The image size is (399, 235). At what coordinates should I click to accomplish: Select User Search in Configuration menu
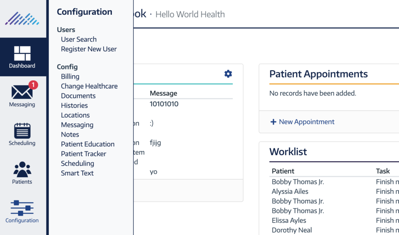pos(79,39)
